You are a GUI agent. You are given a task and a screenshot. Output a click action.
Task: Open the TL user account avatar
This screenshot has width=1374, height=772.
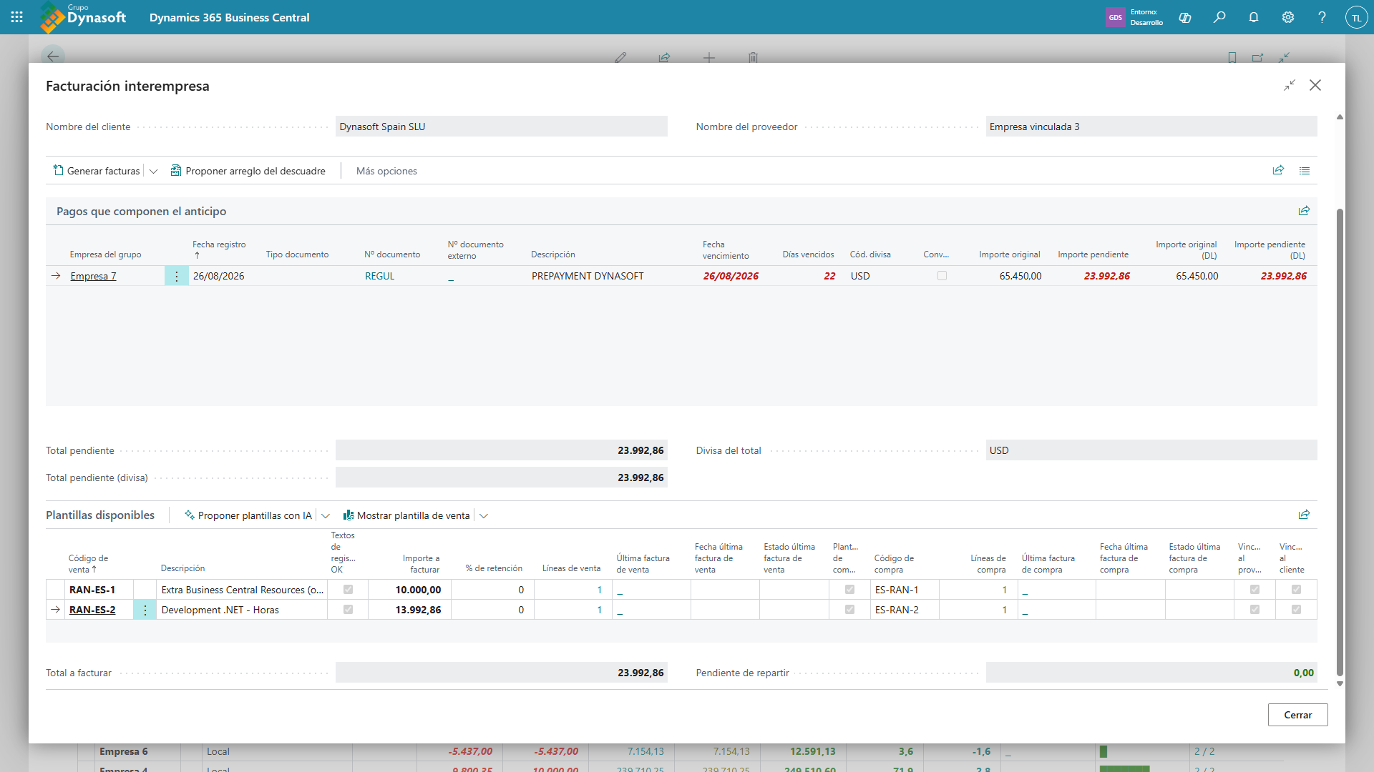pos(1356,17)
